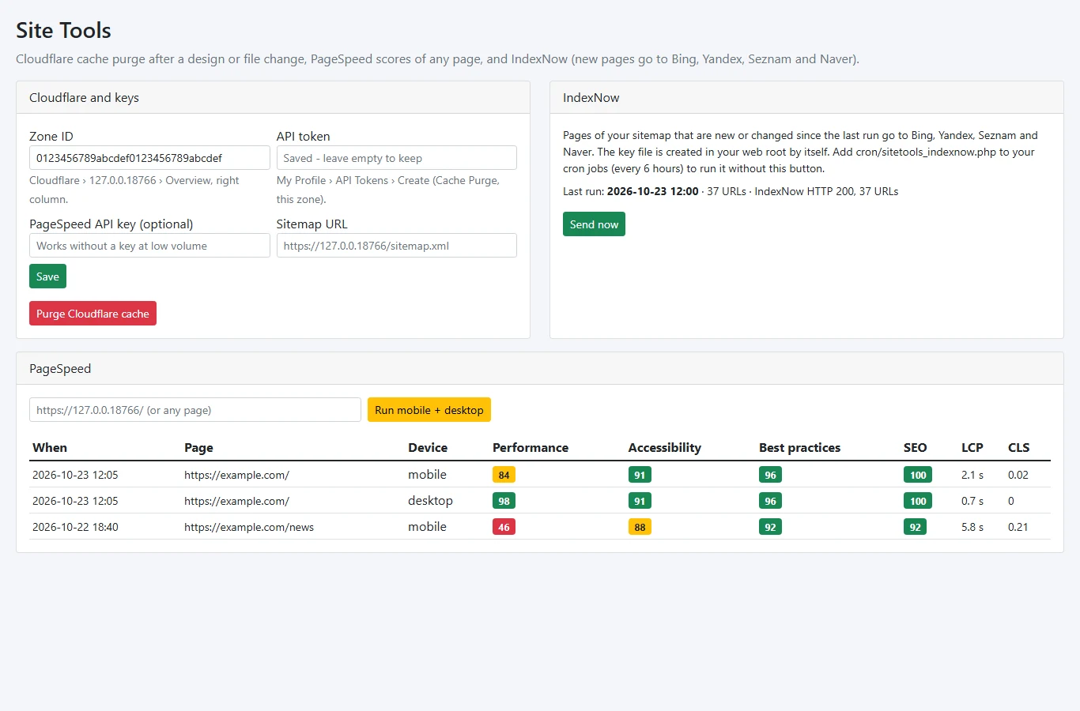The width and height of the screenshot is (1080, 711).
Task: Select the yellow 84 performance score badge
Action: pyautogui.click(x=504, y=475)
